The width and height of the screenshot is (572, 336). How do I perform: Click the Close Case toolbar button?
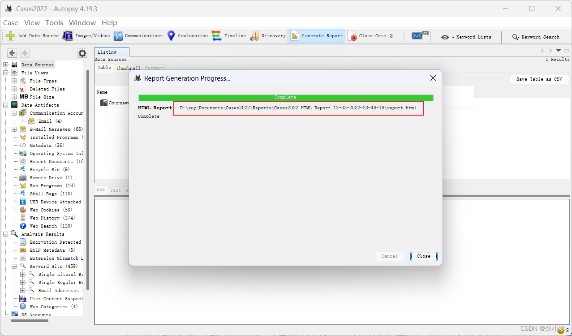click(x=368, y=36)
